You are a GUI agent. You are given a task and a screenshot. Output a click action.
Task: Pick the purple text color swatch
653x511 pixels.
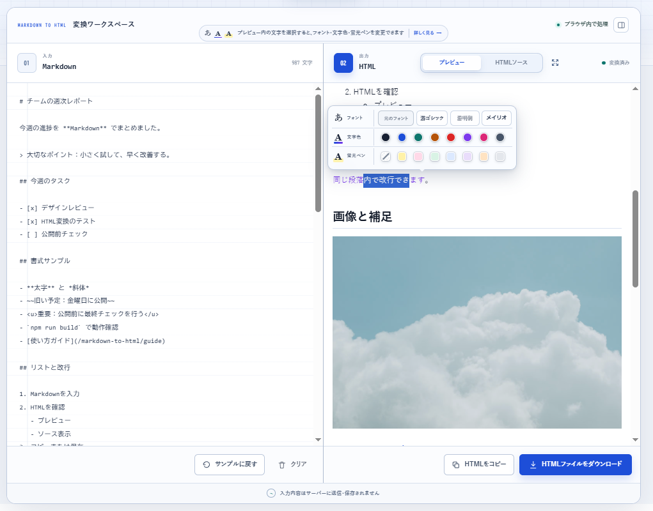point(468,137)
